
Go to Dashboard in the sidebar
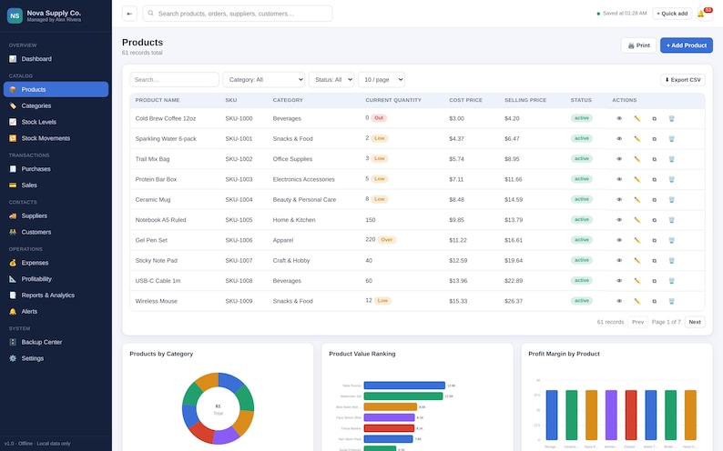point(56,59)
